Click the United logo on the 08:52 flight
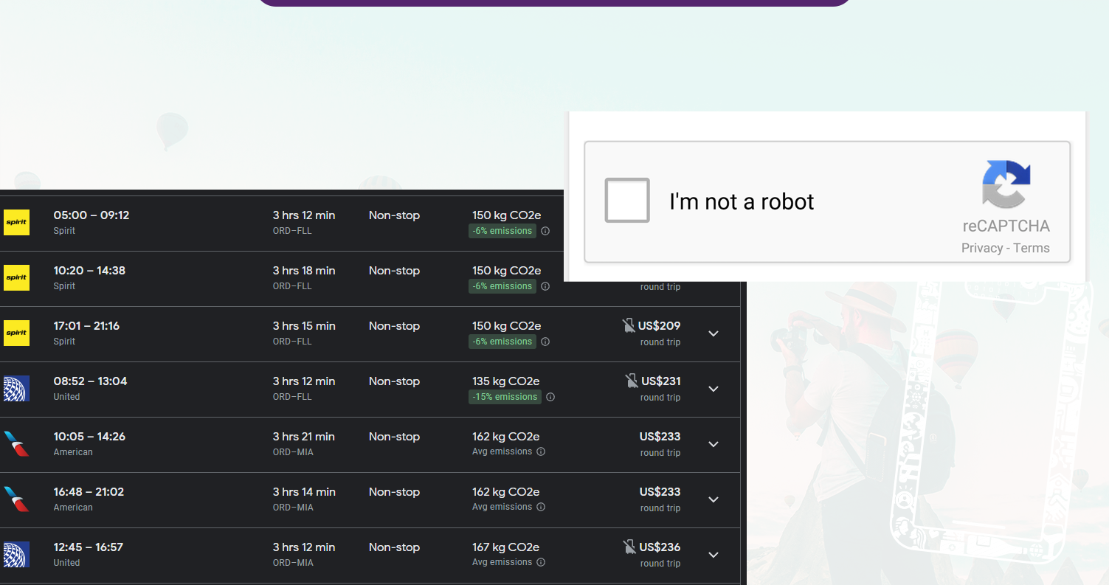1109x585 pixels. click(16, 389)
